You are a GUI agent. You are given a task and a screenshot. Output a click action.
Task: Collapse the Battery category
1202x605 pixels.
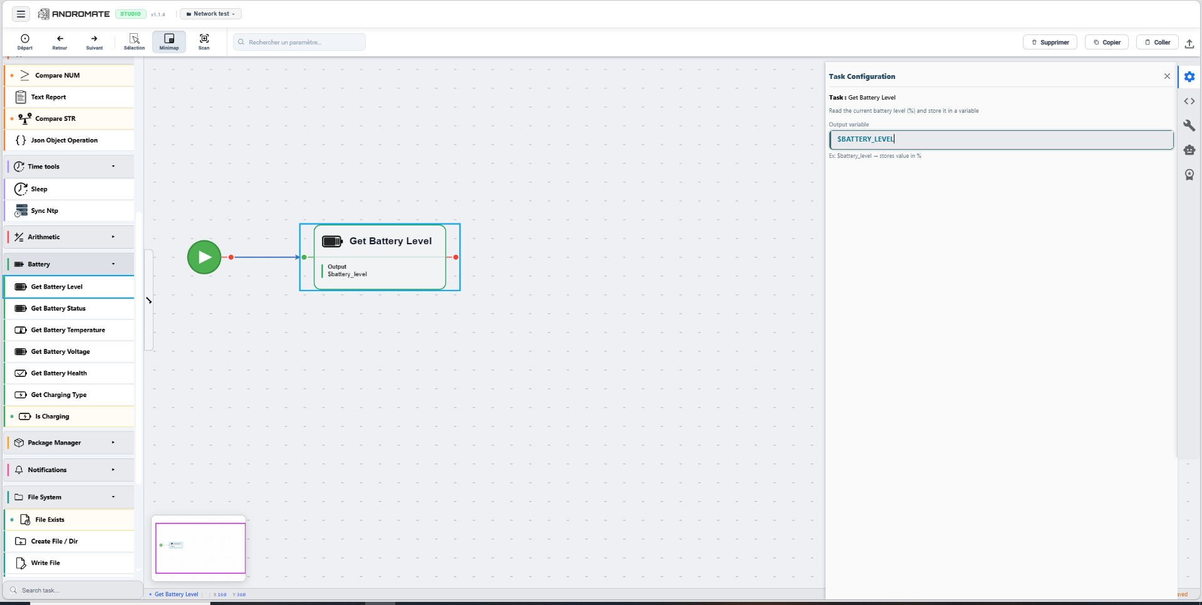pyautogui.click(x=70, y=264)
